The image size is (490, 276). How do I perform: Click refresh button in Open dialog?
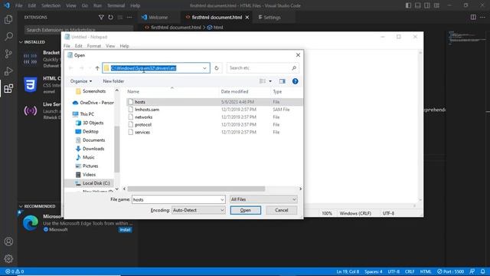[x=216, y=68]
